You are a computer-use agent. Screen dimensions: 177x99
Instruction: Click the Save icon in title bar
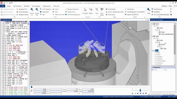pyautogui.click(x=4, y=3)
